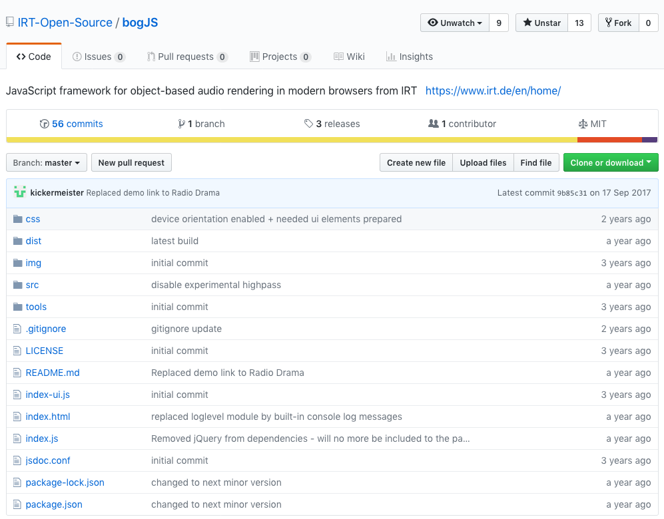Click the README.md file icon
The width and height of the screenshot is (664, 519).
click(17, 373)
